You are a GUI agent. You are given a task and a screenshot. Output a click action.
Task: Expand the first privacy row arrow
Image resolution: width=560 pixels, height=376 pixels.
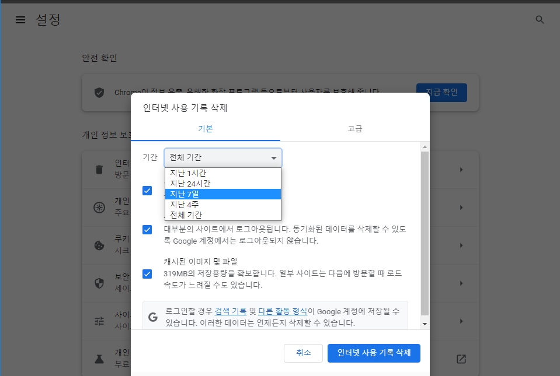pyautogui.click(x=461, y=170)
